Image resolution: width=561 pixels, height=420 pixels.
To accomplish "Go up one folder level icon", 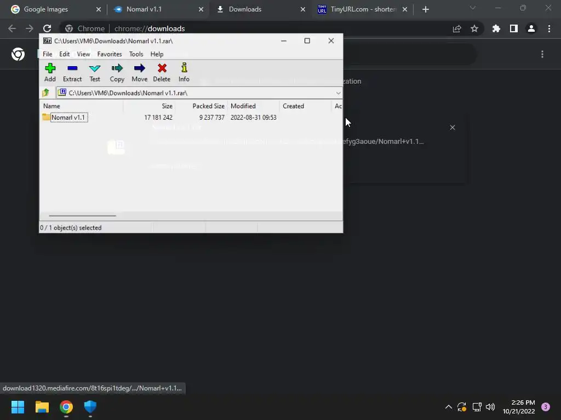I will (x=46, y=93).
